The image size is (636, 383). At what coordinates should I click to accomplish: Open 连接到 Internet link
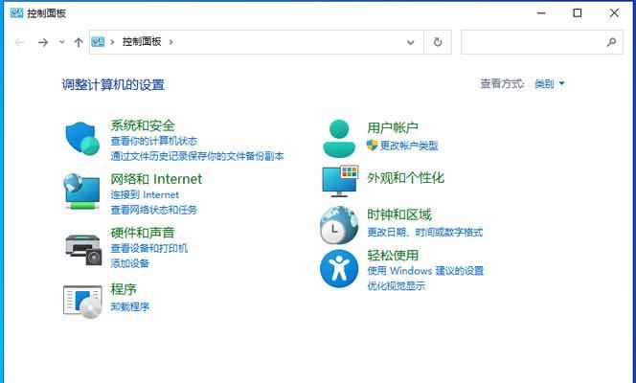tap(145, 195)
